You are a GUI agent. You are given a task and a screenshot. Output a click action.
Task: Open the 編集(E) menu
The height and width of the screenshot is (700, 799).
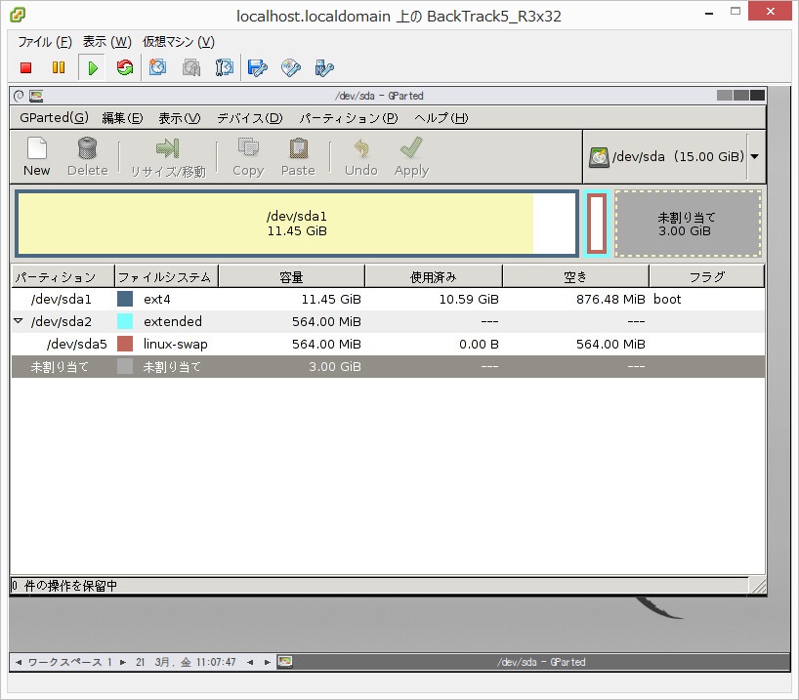pos(122,118)
